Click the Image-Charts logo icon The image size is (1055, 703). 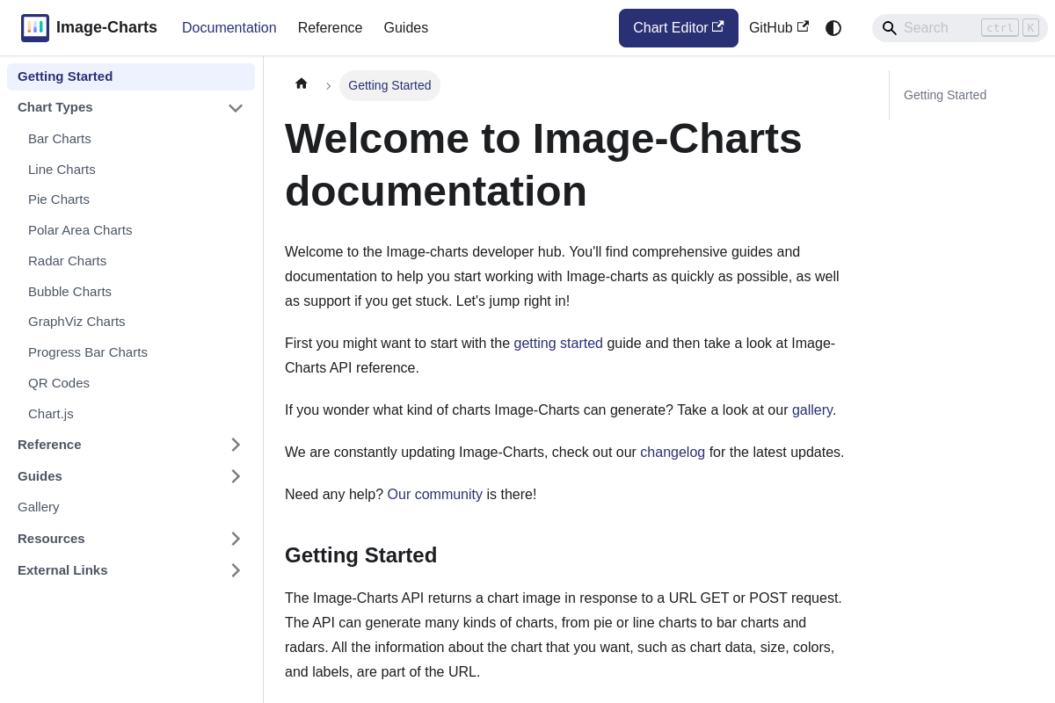(x=35, y=28)
